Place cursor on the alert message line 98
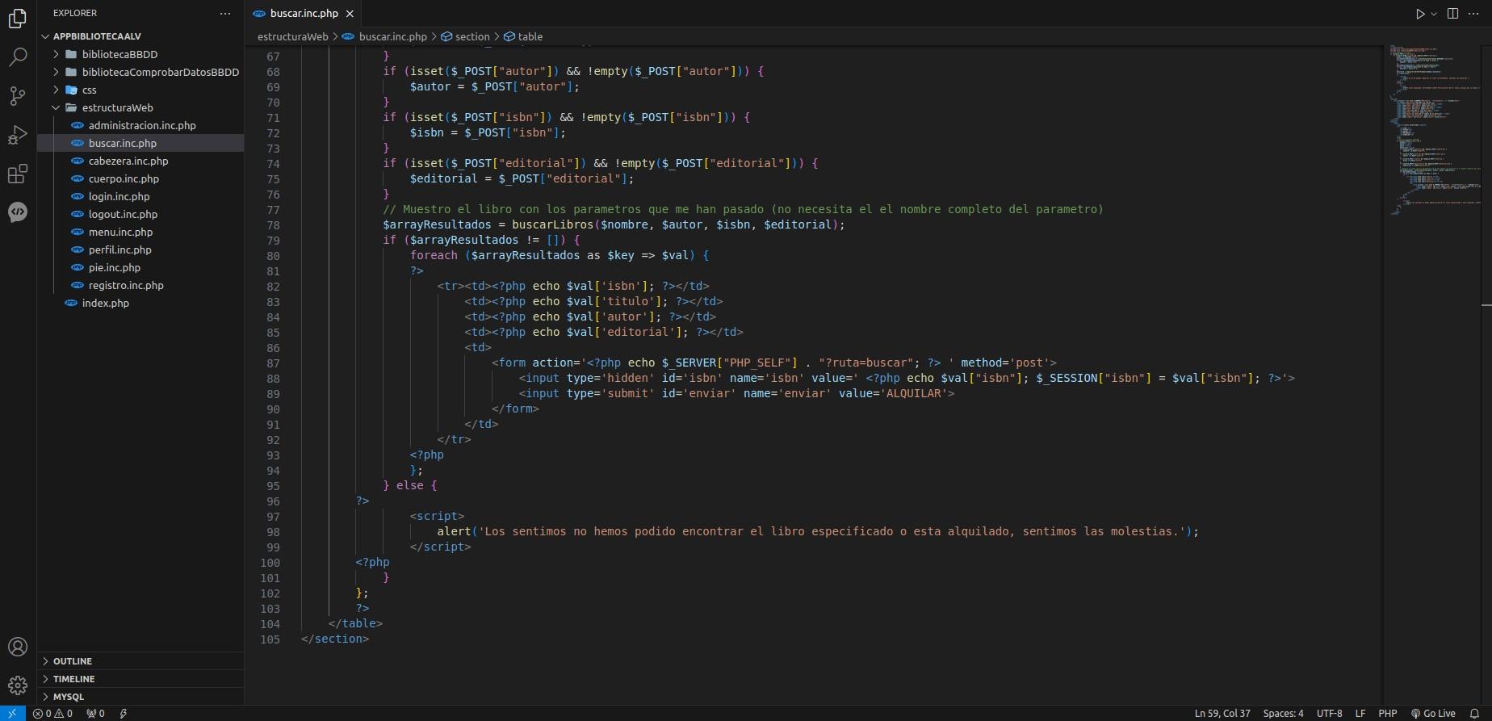Viewport: 1492px width, 721px height. coord(818,531)
